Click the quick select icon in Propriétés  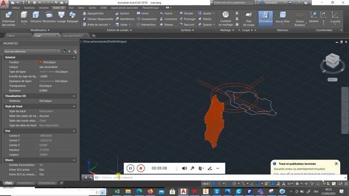pos(75,51)
